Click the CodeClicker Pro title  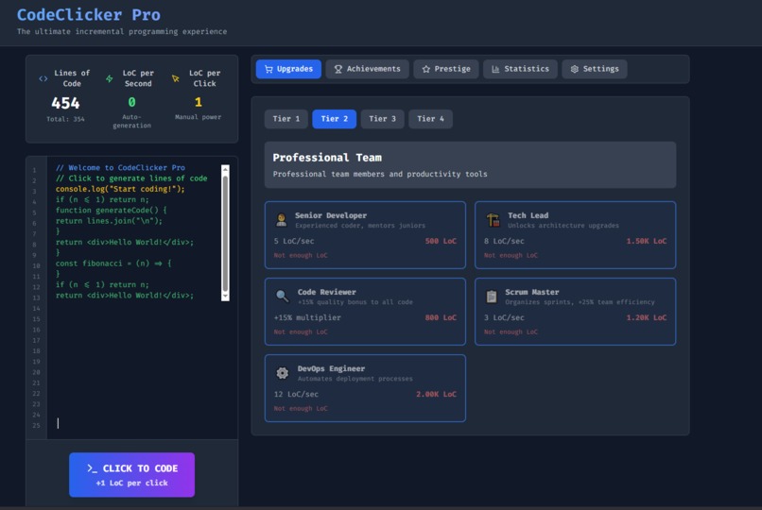pos(89,15)
